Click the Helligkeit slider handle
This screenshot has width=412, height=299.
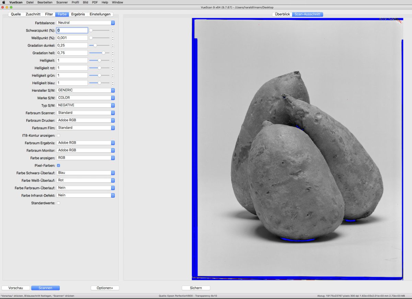click(99, 60)
